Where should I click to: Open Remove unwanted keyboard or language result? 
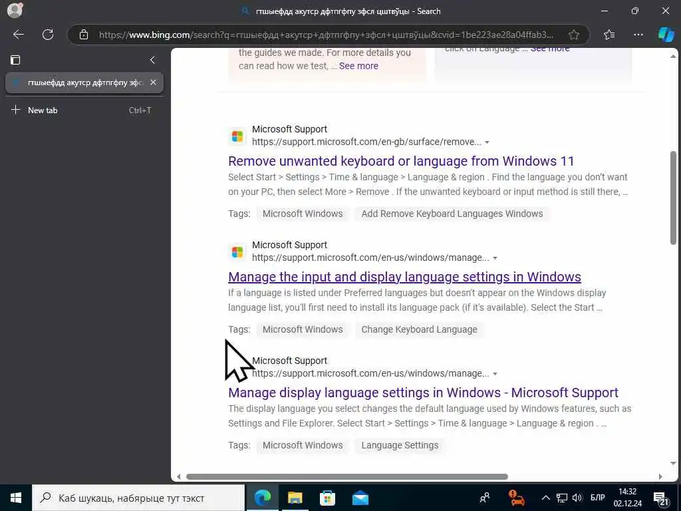point(401,161)
